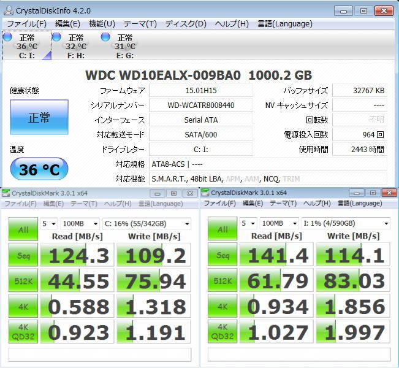Click comment field in left CrystalDiskMark window
The image size is (399, 368).
point(100,355)
